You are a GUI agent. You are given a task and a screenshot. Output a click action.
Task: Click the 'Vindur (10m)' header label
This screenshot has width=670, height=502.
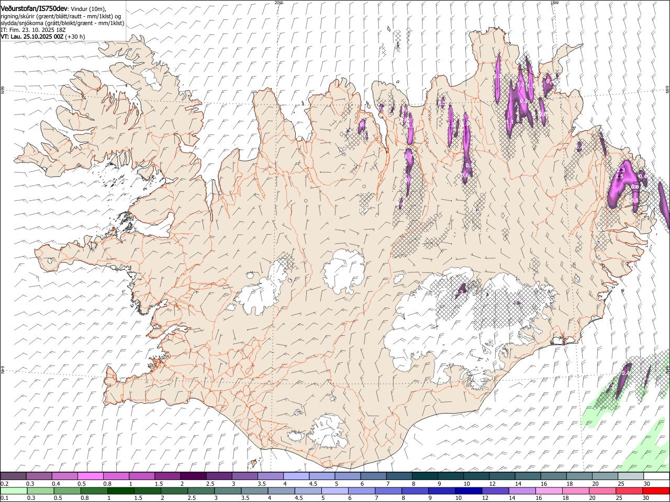coord(88,9)
